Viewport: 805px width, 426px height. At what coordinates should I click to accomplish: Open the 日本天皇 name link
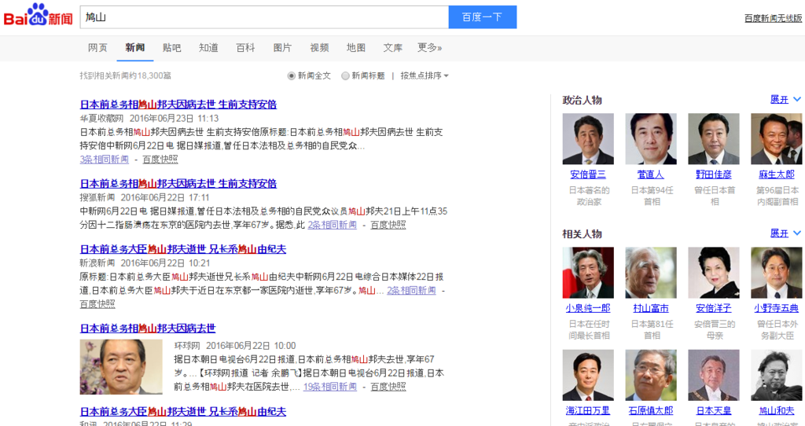click(714, 410)
